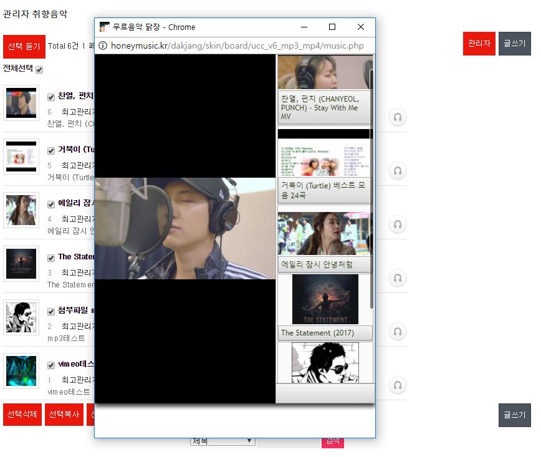This screenshot has width=541, height=457.
Task: Click the red 관리자 button
Action: coord(479,44)
